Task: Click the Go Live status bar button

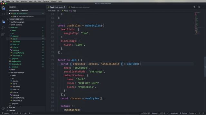Action: tap(183, 113)
